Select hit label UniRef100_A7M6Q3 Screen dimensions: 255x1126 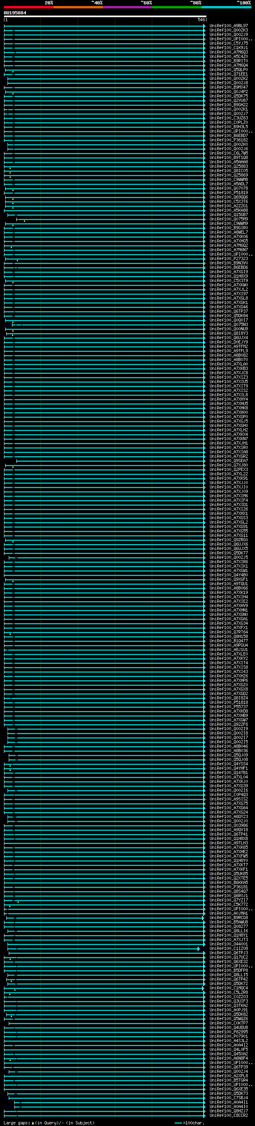tap(228, 52)
